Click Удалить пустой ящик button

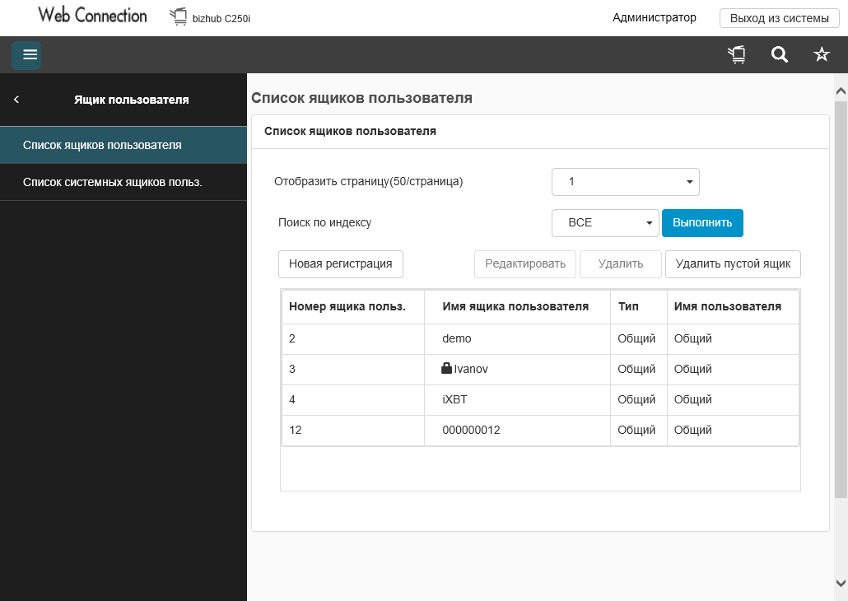point(733,264)
